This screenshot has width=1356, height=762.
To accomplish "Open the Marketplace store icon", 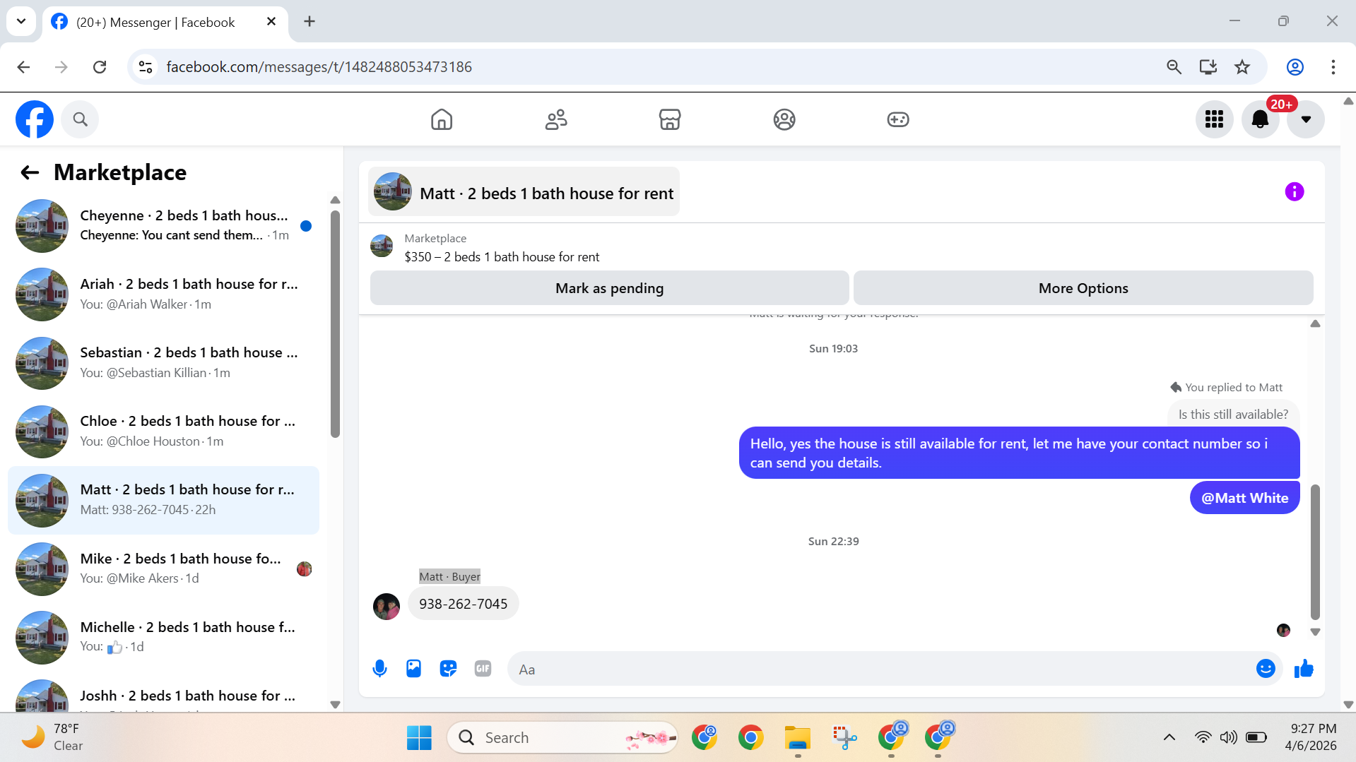I will [670, 119].
